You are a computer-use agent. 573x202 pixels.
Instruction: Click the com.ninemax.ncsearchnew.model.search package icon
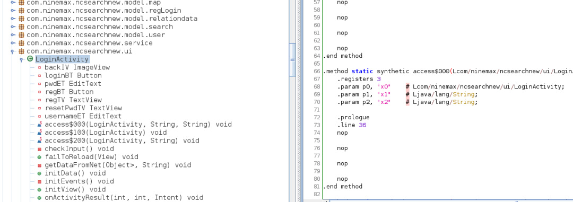pos(21,27)
